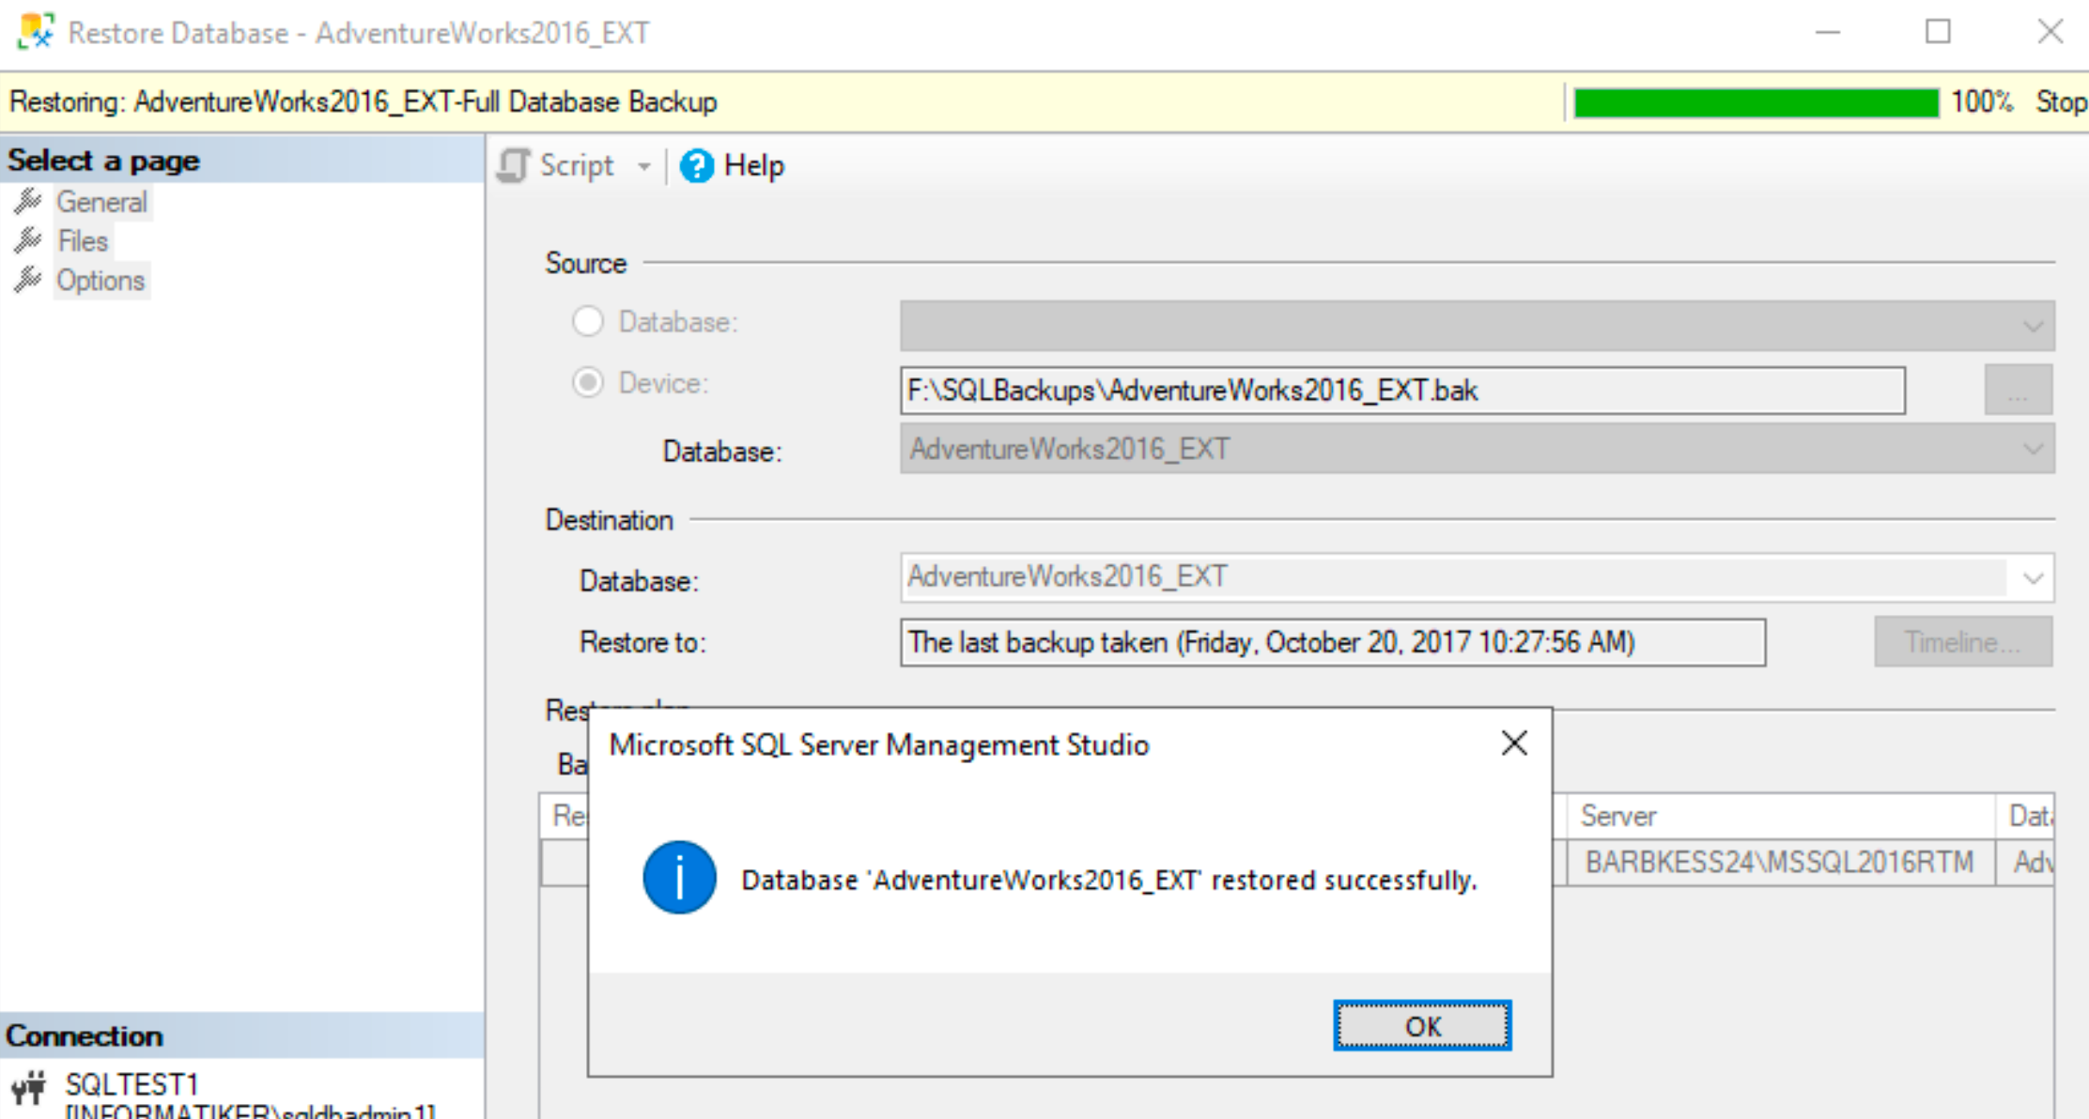Click the wrench icon beside Files
Viewport: 2089px width, 1119px height.
tap(28, 241)
